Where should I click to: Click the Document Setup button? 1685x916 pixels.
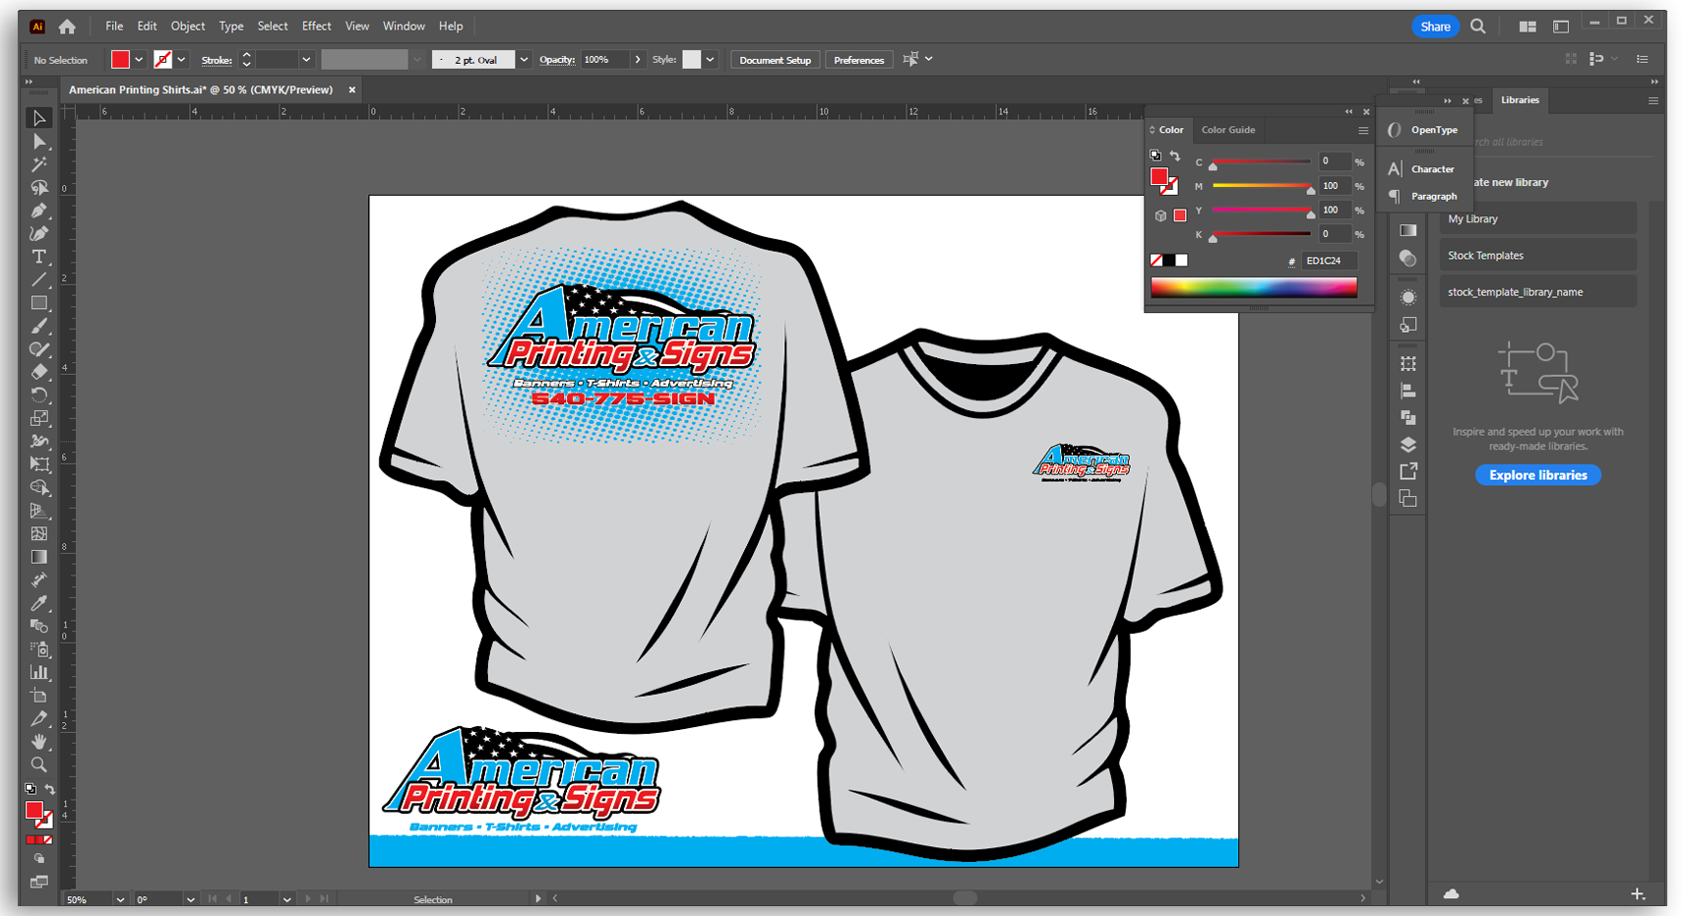pos(775,59)
